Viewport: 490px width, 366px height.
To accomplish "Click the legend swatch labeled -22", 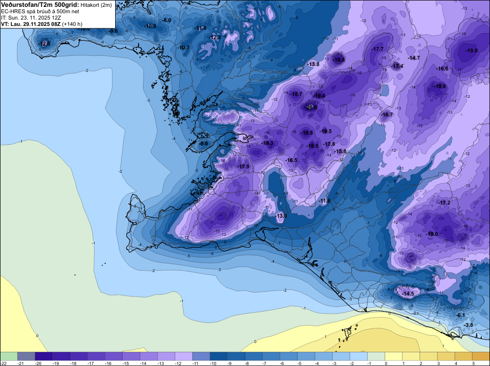I will (x=9, y=356).
